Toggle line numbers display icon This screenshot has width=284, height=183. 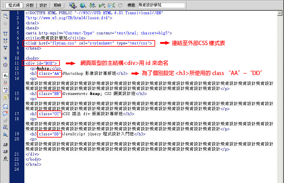pos(5,75)
